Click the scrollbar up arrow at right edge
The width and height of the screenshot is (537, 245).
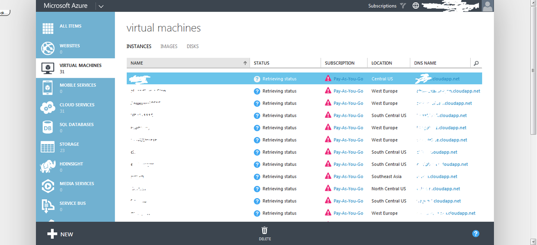[x=534, y=3]
